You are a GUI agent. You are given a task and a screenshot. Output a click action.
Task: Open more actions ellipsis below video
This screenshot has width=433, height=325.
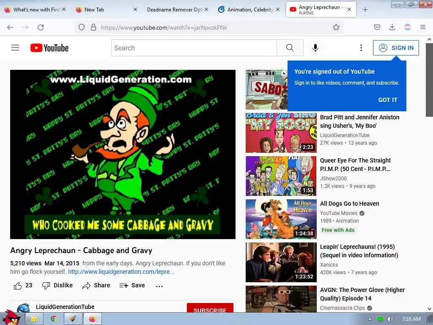[x=159, y=286]
